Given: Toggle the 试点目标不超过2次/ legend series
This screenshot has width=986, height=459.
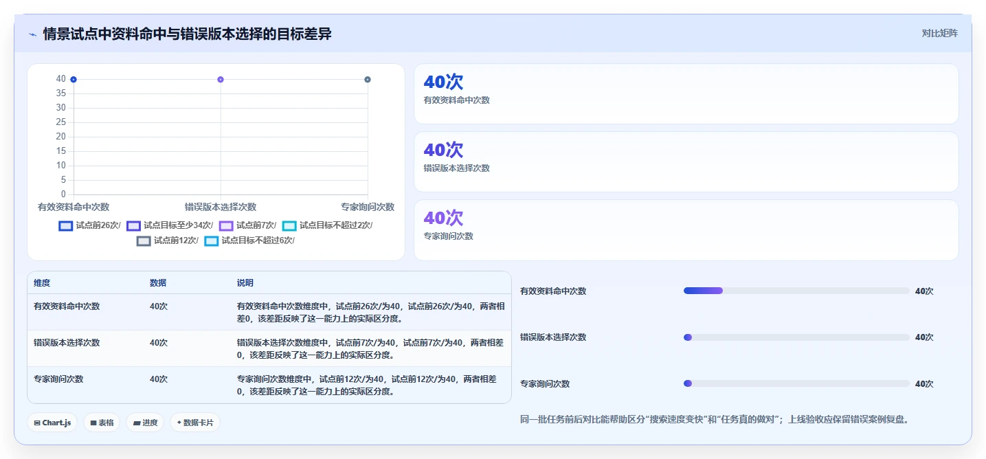Looking at the screenshot, I should pyautogui.click(x=328, y=225).
